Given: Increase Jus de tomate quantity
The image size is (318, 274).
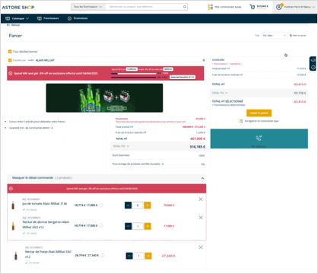Looking at the screenshot, I should (x=148, y=205).
